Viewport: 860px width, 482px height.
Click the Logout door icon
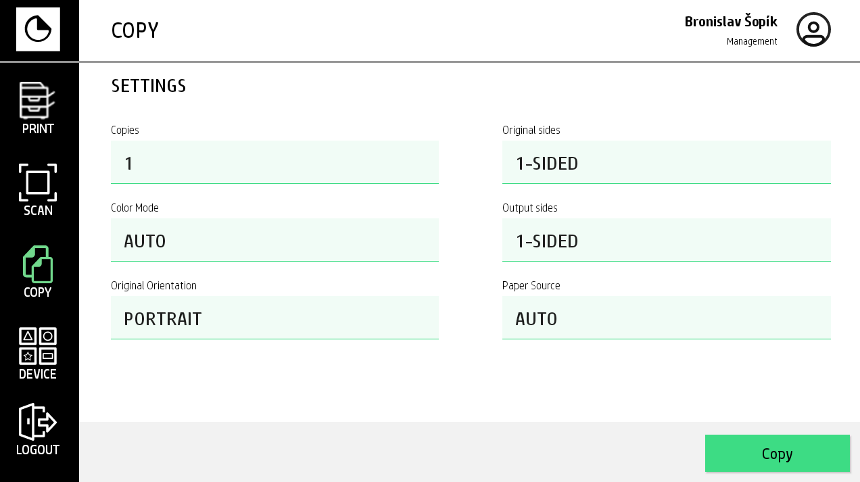click(x=38, y=422)
